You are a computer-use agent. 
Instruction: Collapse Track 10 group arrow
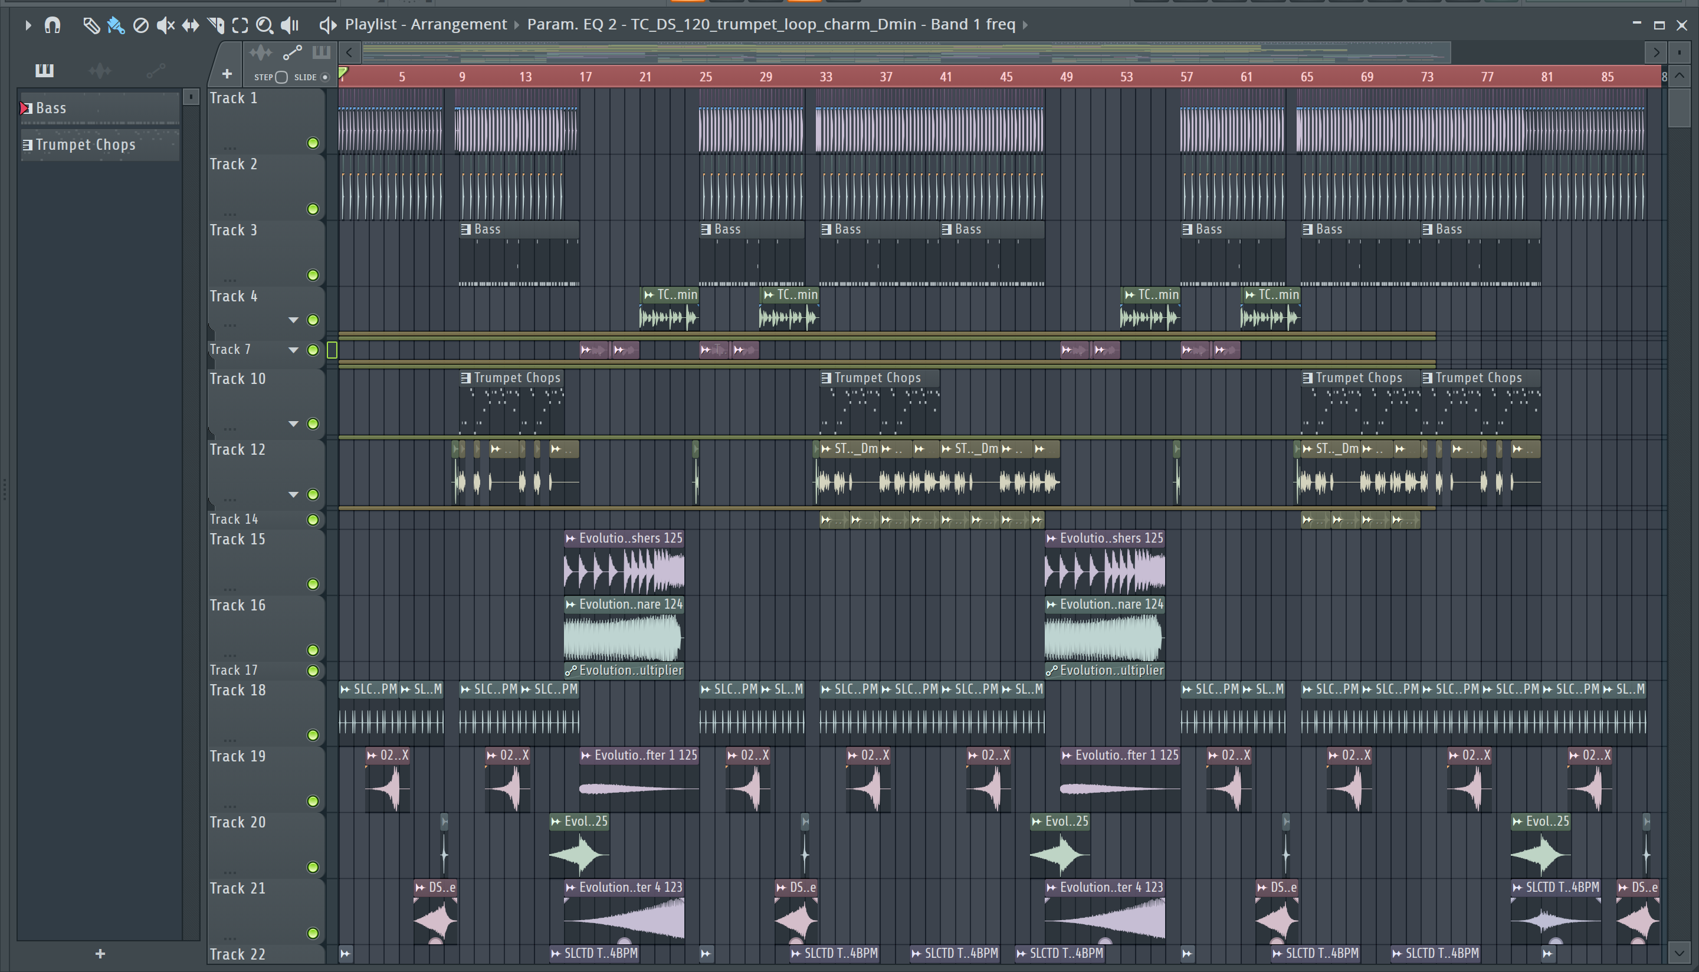coord(293,424)
